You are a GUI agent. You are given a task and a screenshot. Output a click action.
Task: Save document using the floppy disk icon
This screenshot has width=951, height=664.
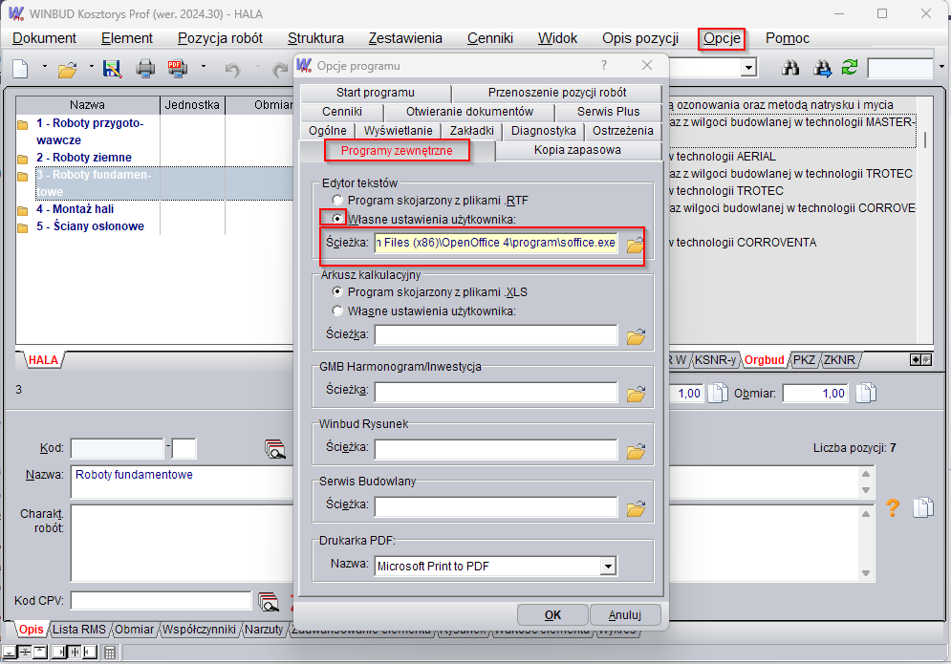pos(112,69)
